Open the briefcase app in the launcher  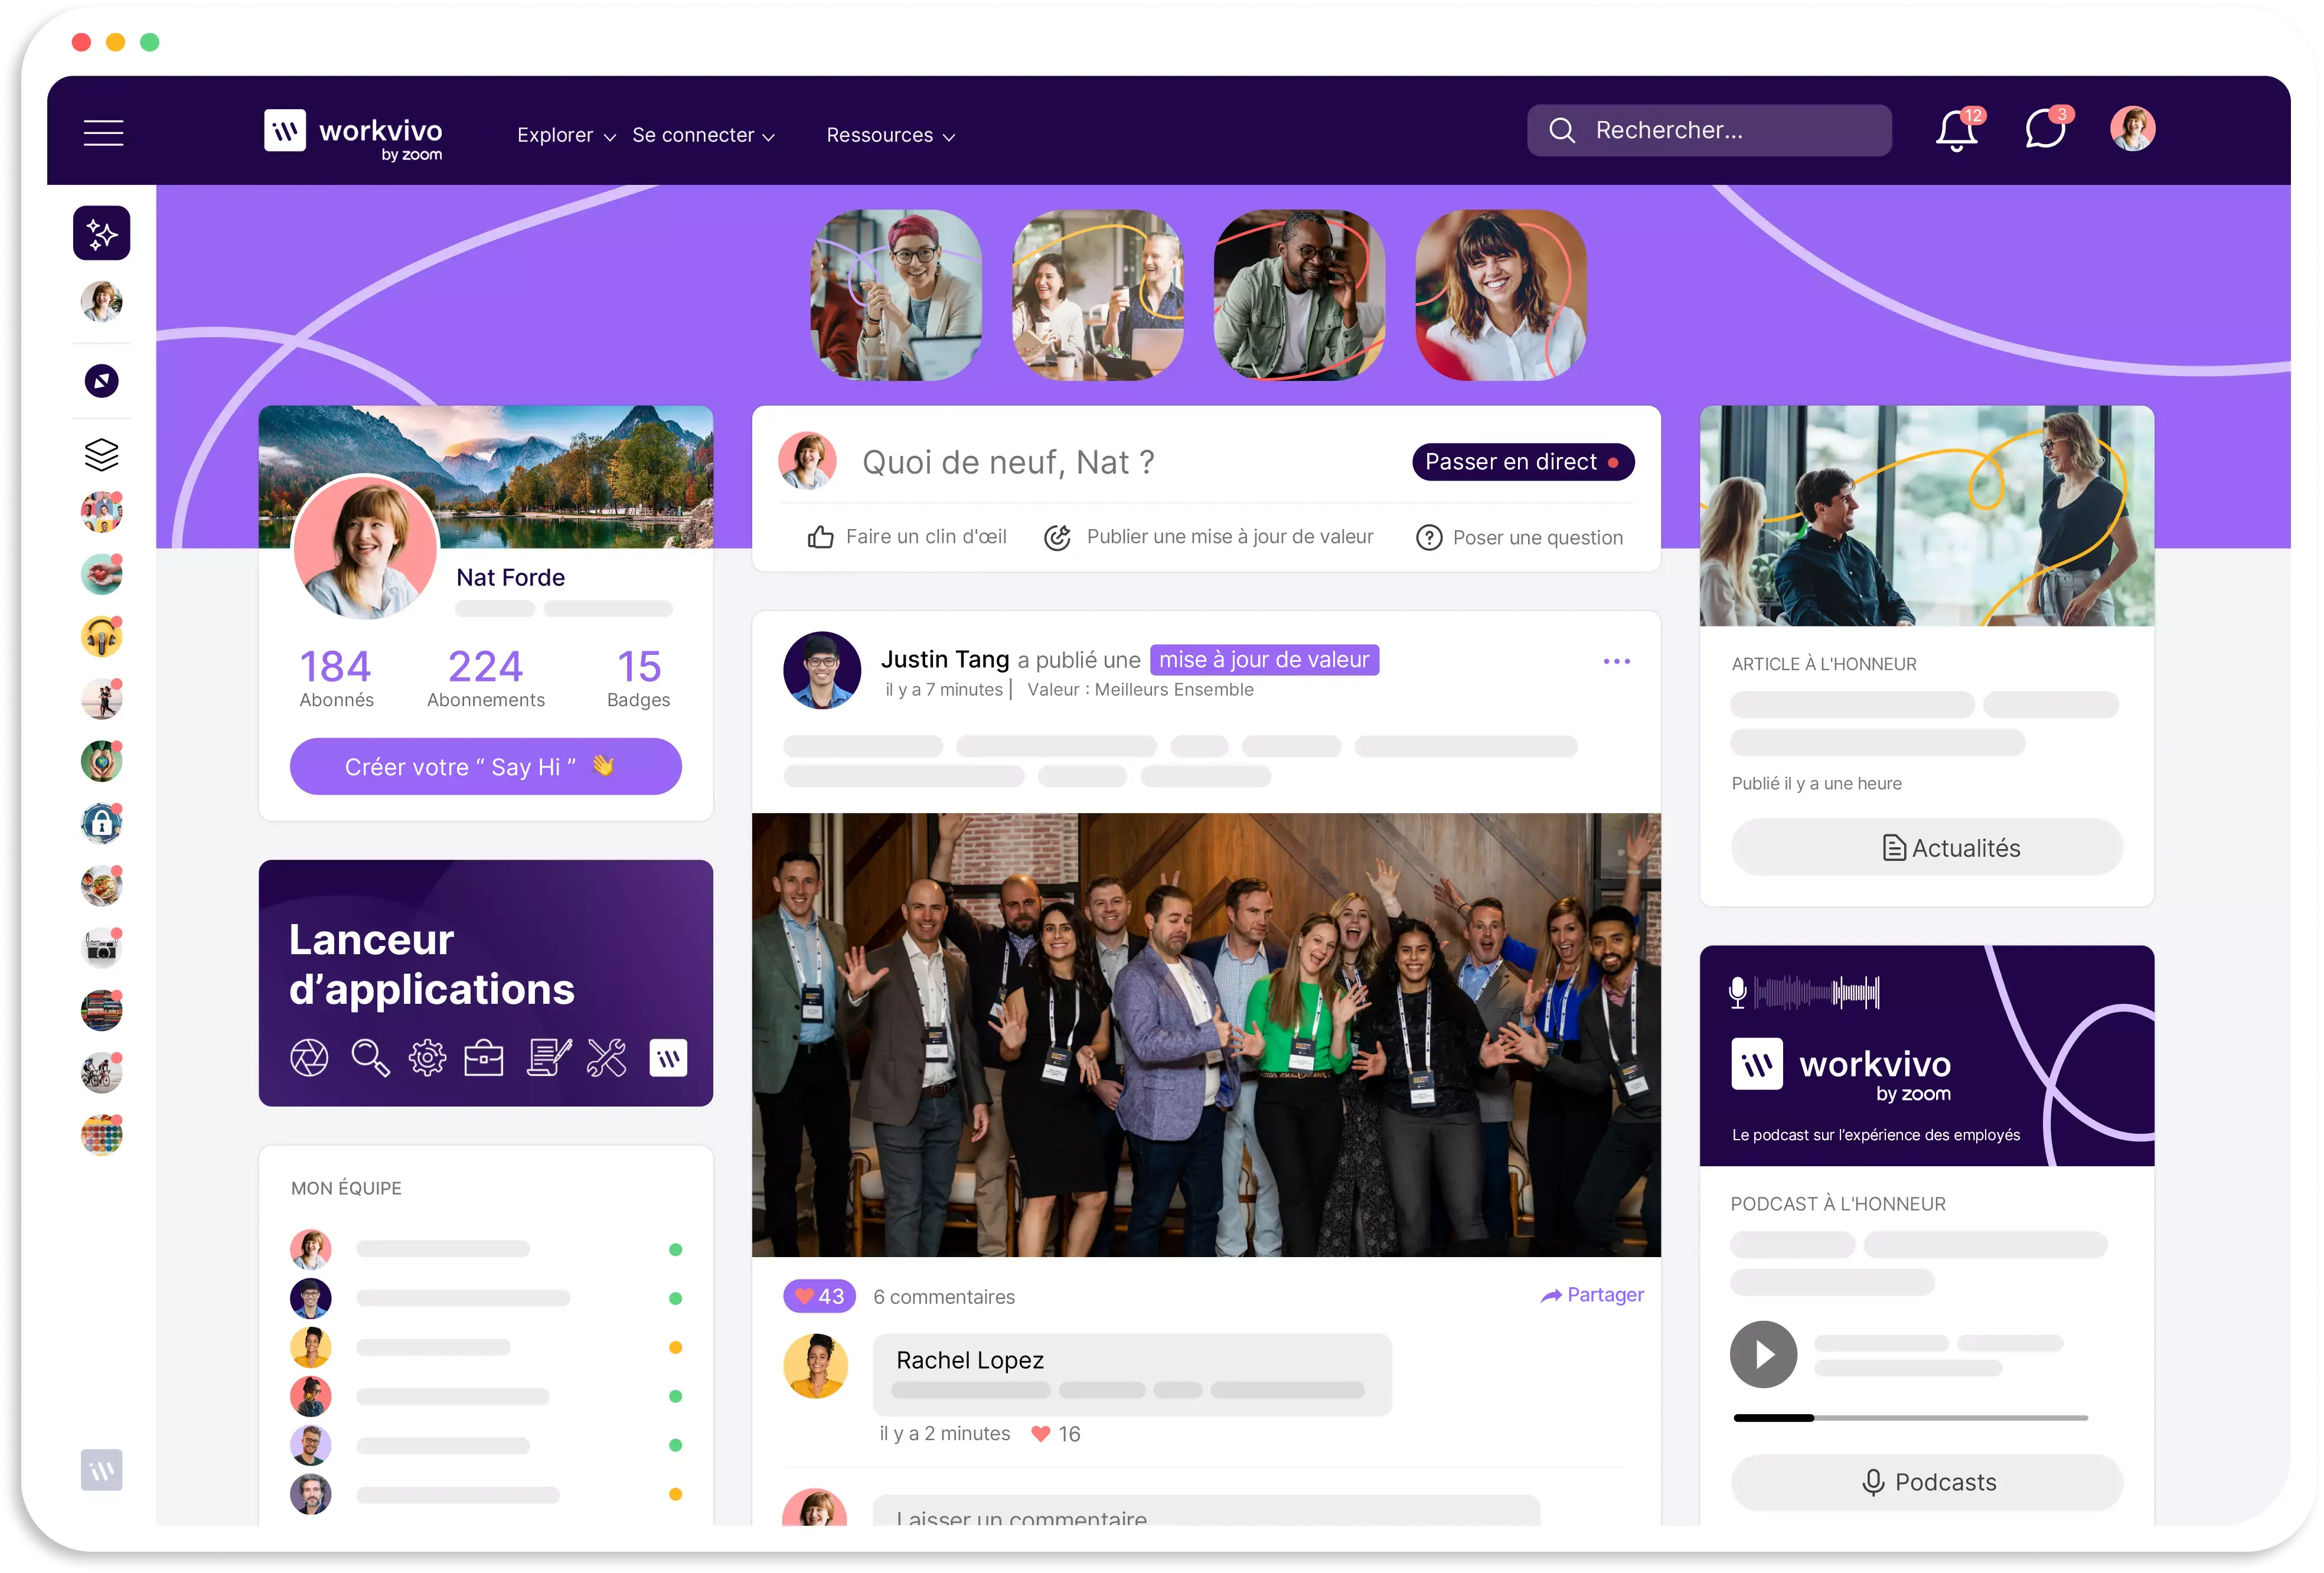(x=484, y=1058)
